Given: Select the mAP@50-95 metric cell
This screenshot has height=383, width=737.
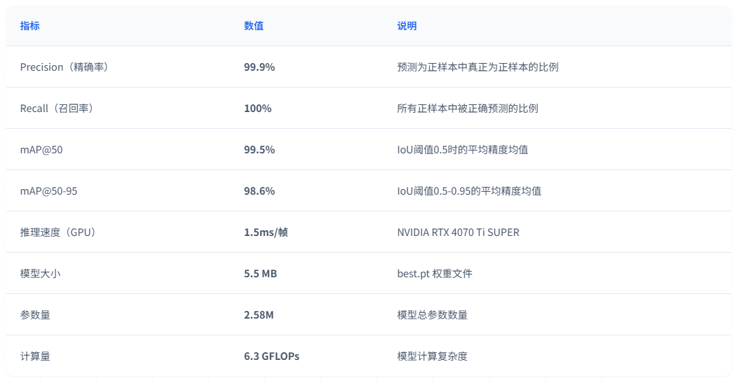Looking at the screenshot, I should 49,191.
